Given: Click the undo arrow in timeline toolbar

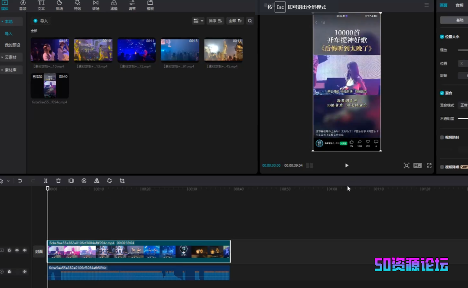Looking at the screenshot, I should click(x=20, y=181).
